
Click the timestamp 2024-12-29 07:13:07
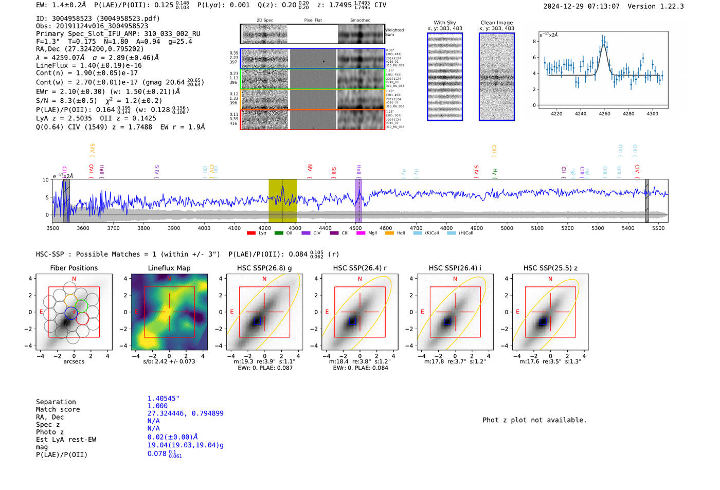[582, 6]
